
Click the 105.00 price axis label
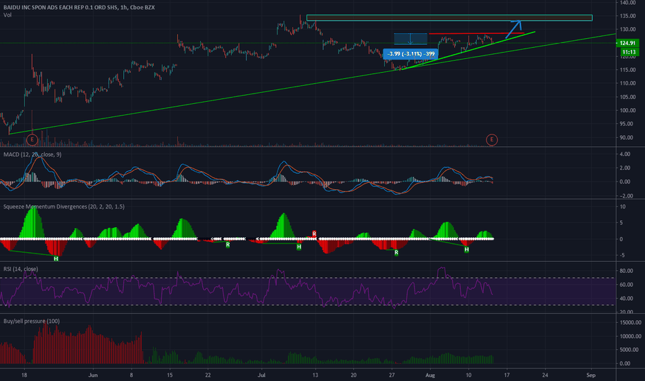628,97
